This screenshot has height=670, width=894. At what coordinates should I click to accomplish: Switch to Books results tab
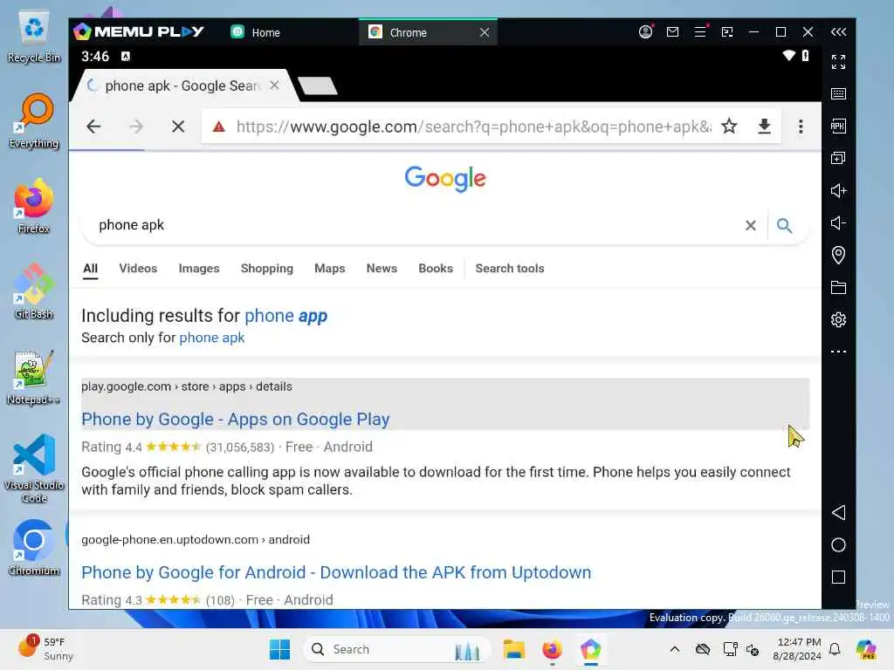436,269
